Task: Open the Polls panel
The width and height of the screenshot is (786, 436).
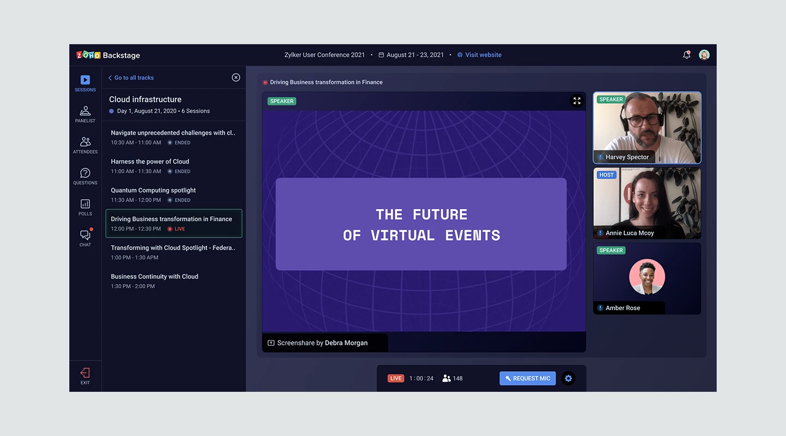Action: [x=85, y=207]
